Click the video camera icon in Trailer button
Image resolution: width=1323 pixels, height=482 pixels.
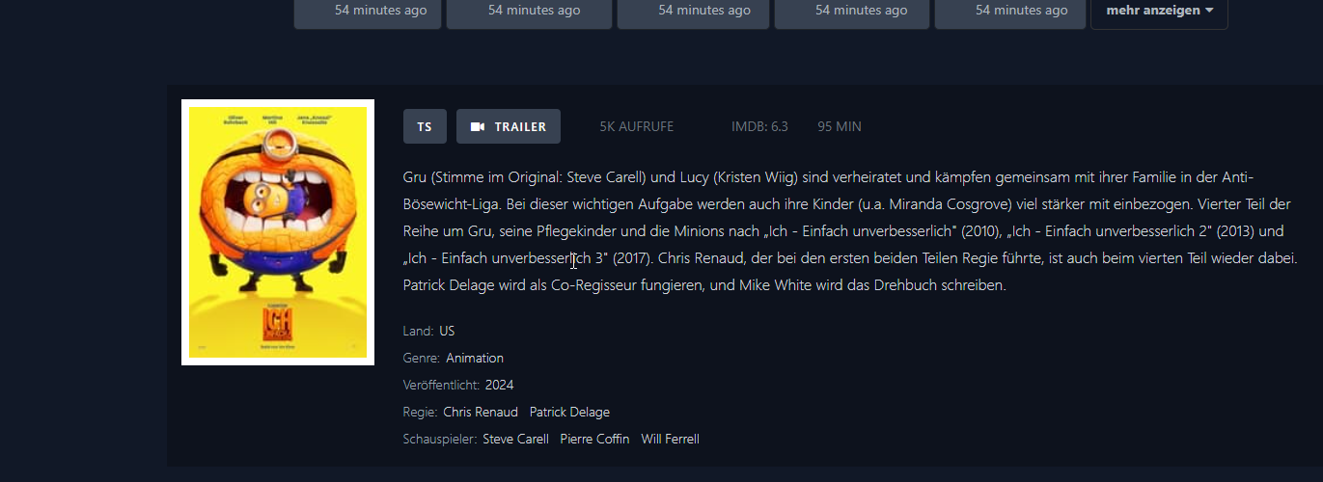477,126
